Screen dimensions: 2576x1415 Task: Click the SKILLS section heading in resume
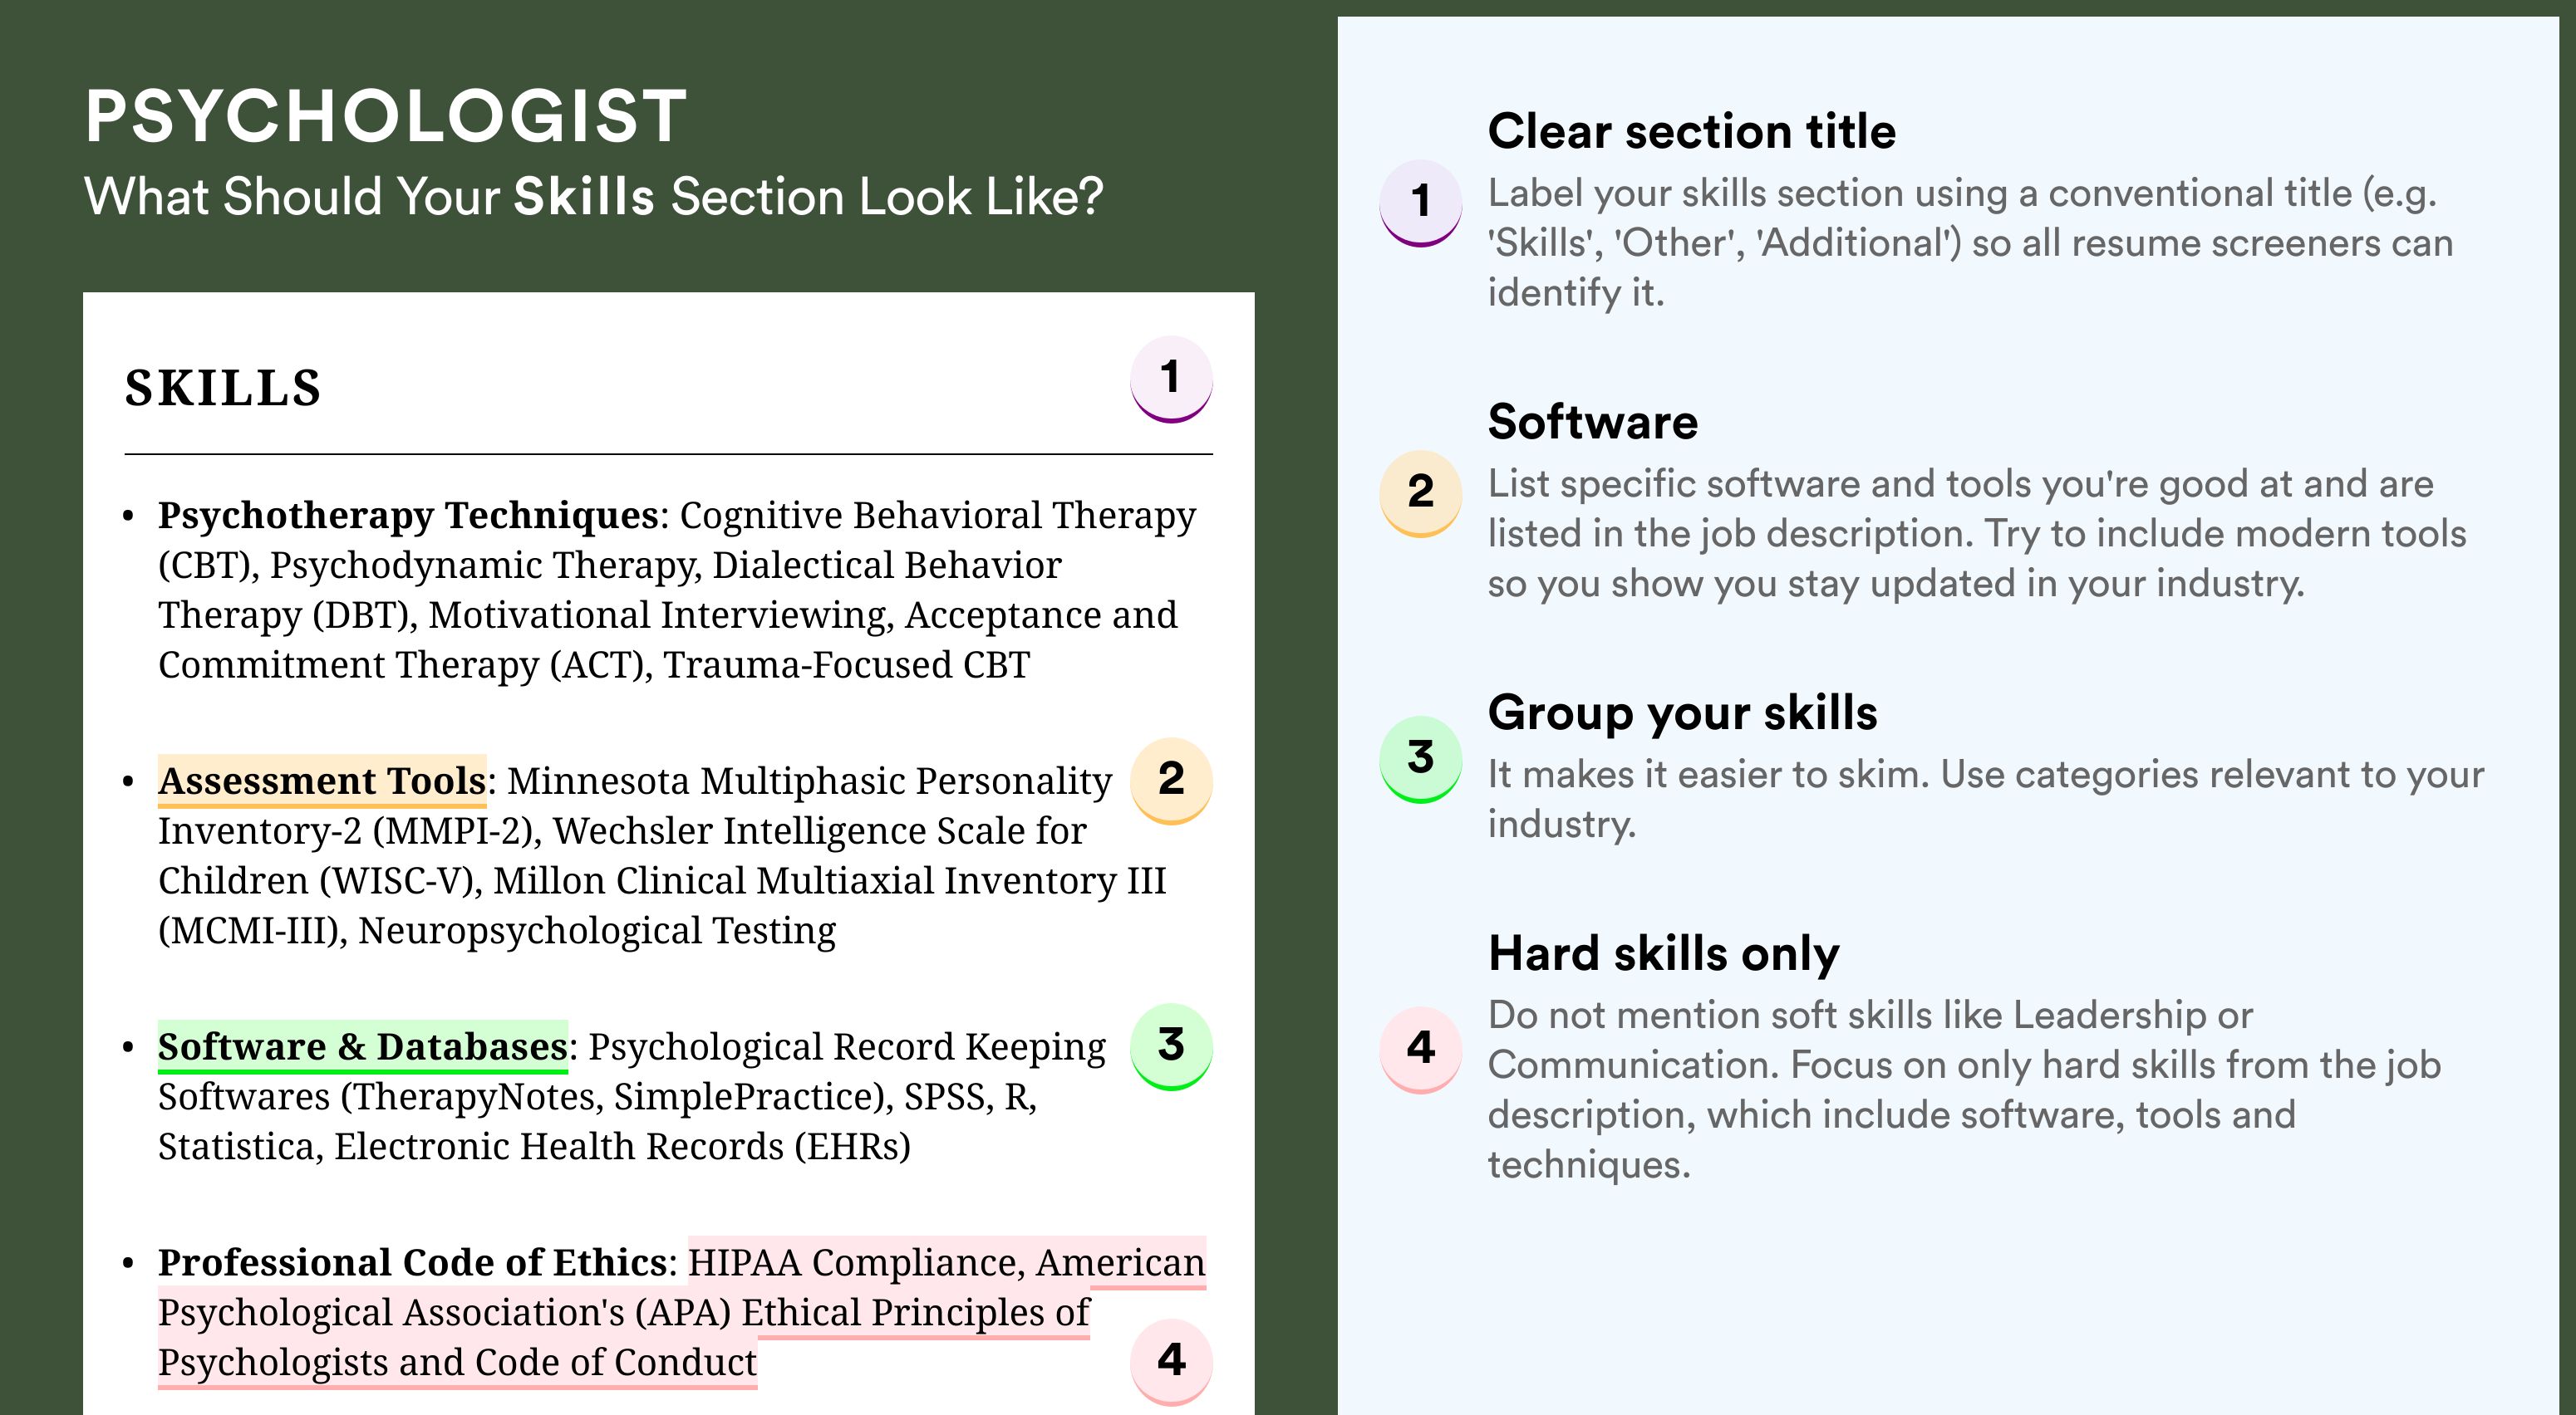click(223, 388)
